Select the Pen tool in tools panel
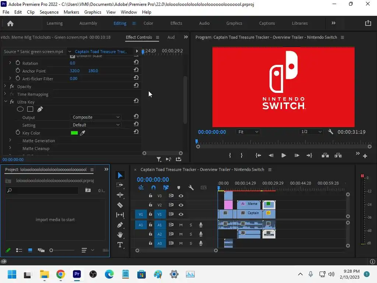This screenshot has width=377, height=283. 120,225
